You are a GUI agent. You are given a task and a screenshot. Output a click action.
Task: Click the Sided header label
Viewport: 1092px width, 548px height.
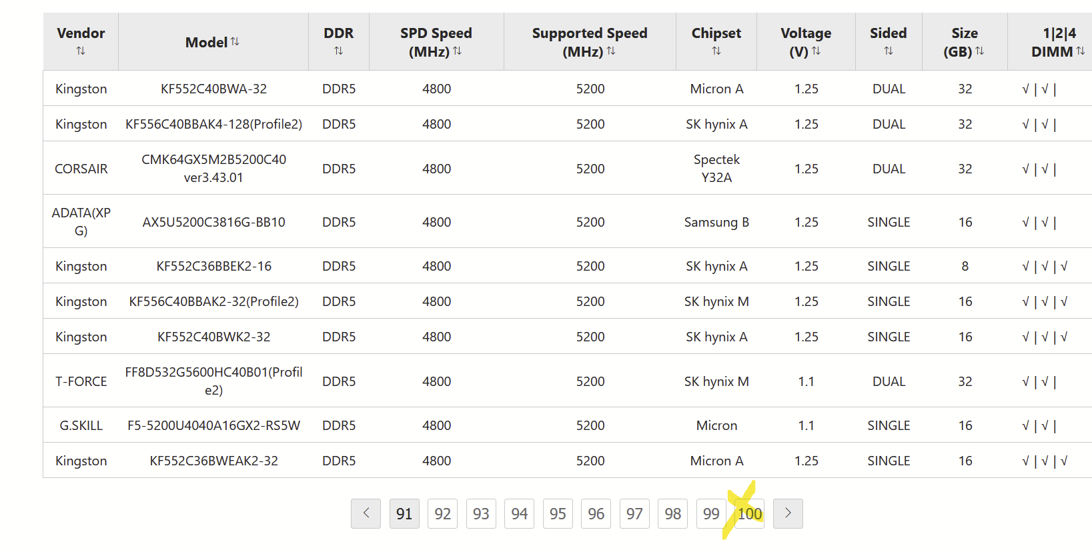click(889, 33)
